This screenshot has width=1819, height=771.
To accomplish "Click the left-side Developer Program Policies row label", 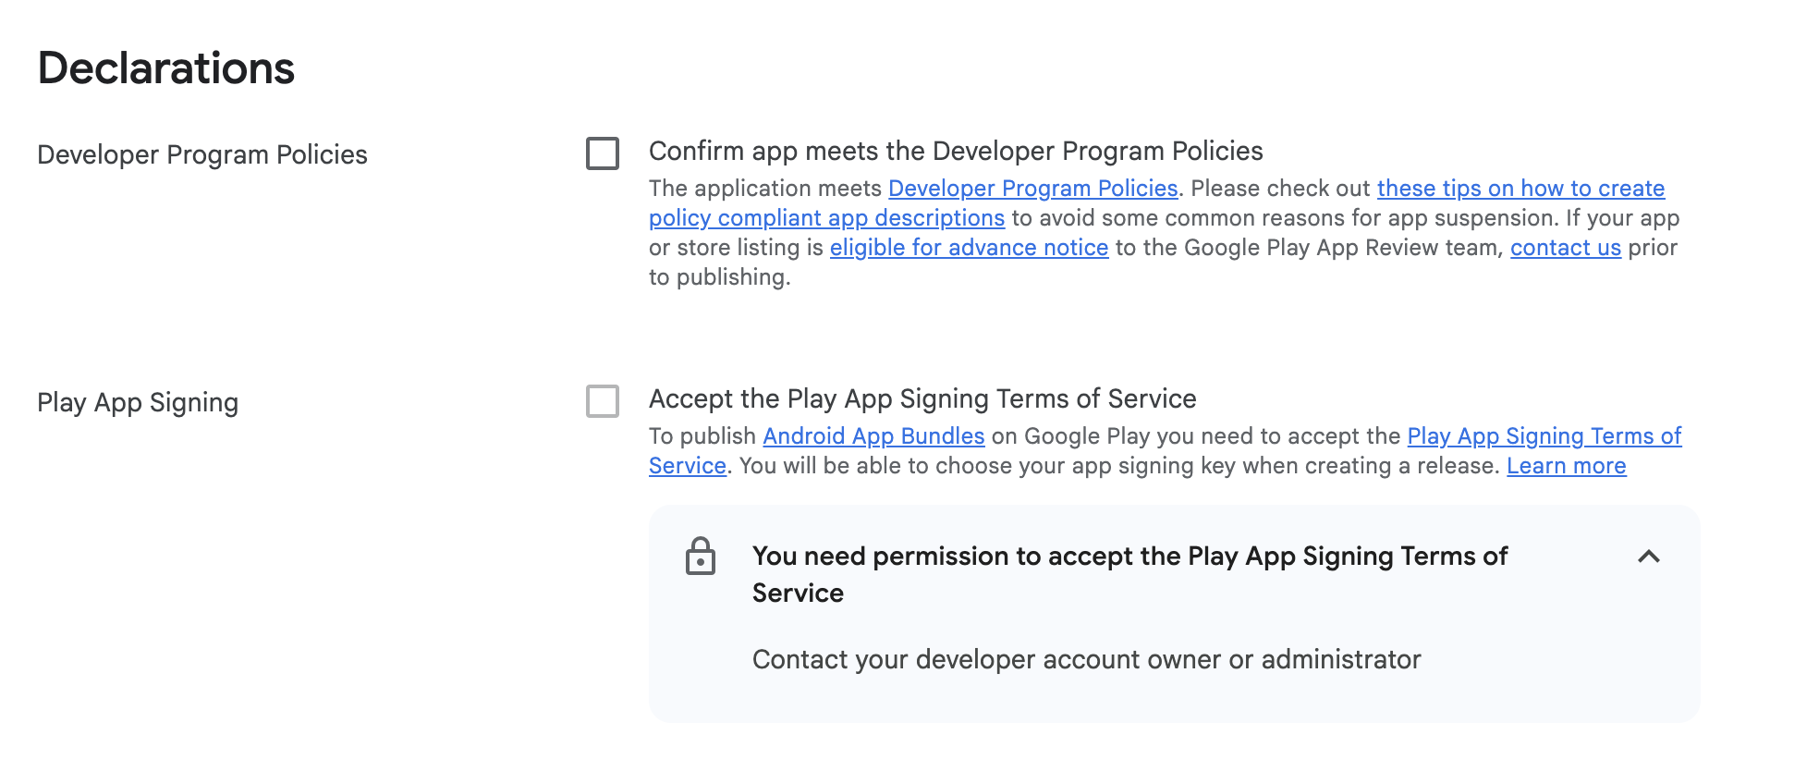I will click(202, 155).
